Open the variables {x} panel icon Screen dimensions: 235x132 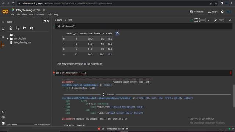[x=3, y=37]
